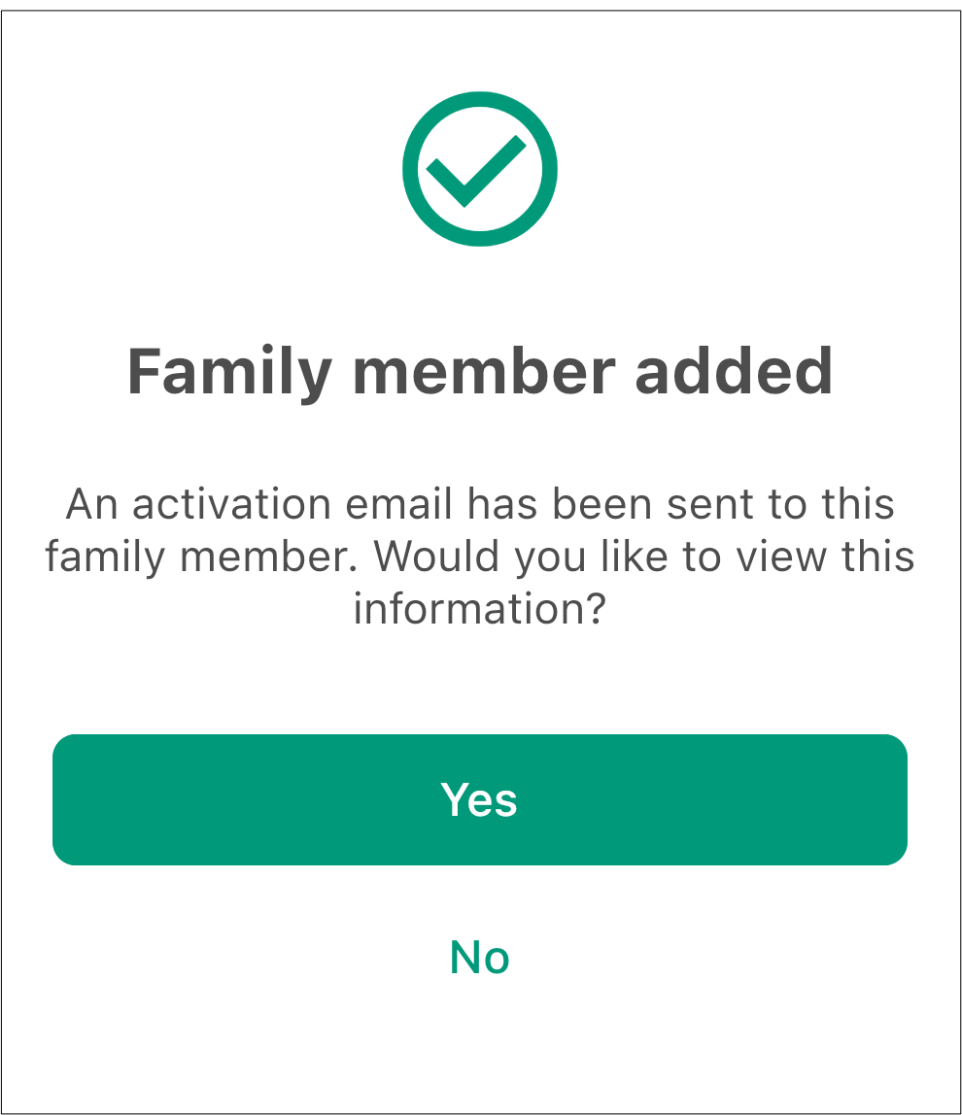Confirm viewing information with Yes
This screenshot has height=1115, width=962.
[x=480, y=799]
